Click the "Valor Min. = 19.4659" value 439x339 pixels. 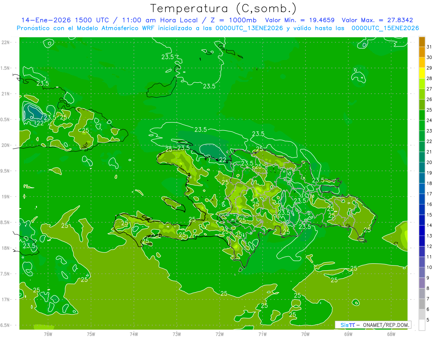[300, 20]
